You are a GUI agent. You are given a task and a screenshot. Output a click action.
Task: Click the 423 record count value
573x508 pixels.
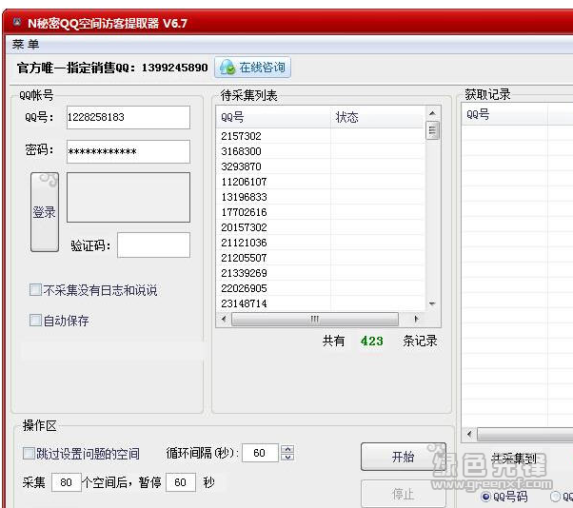tap(372, 342)
